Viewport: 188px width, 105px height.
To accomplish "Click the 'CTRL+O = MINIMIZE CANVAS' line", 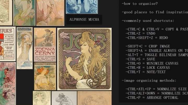I will point(152,64).
